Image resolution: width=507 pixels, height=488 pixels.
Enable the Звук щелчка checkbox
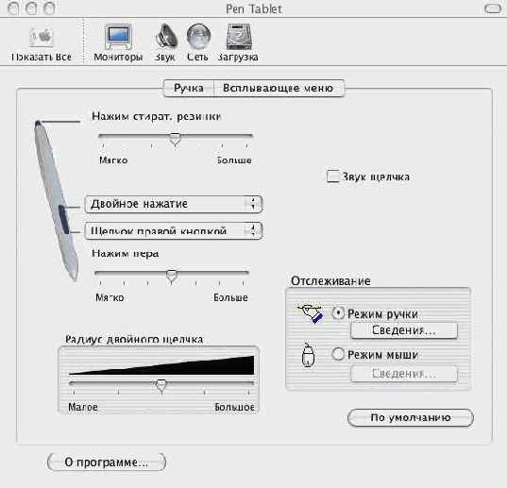(x=332, y=177)
